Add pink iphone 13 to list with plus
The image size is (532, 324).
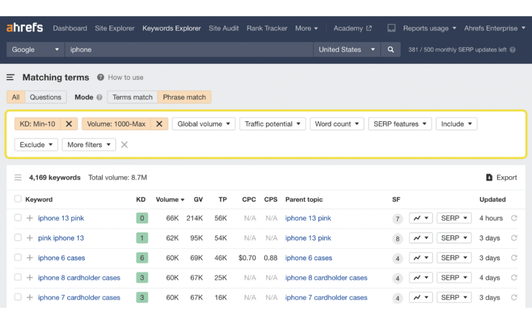point(30,238)
